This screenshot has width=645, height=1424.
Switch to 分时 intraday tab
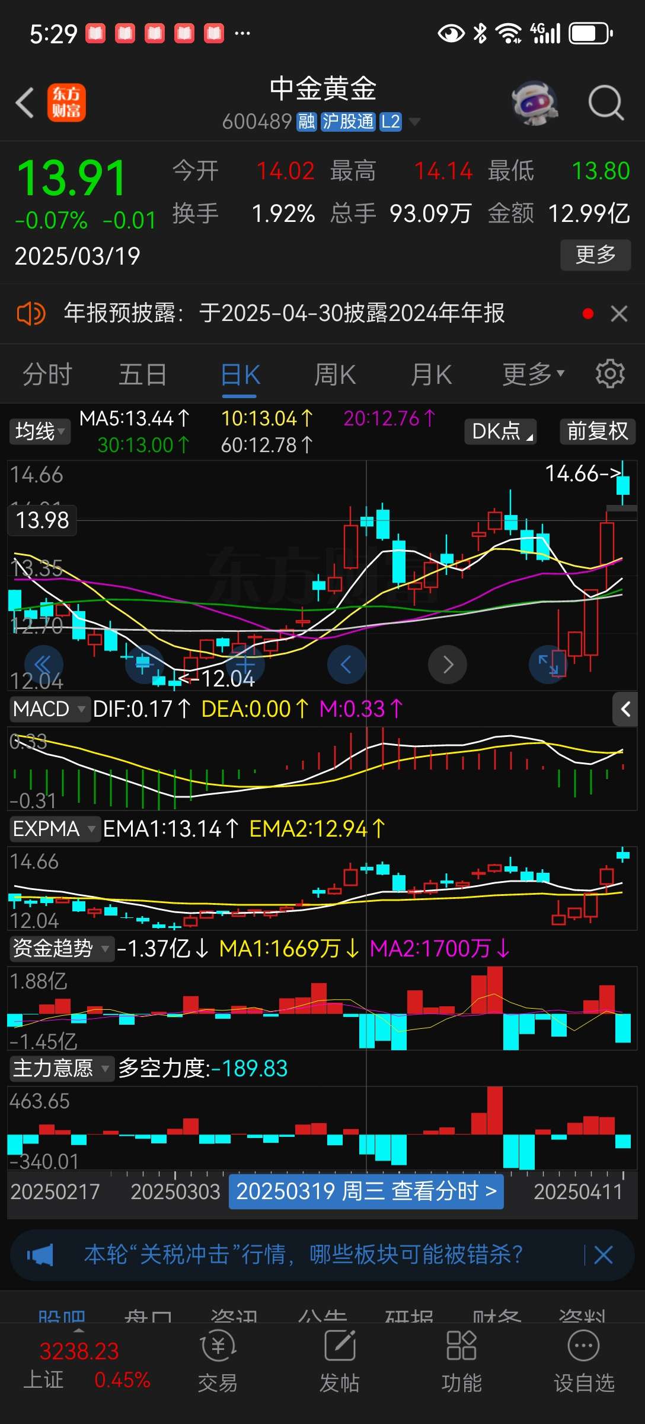47,374
